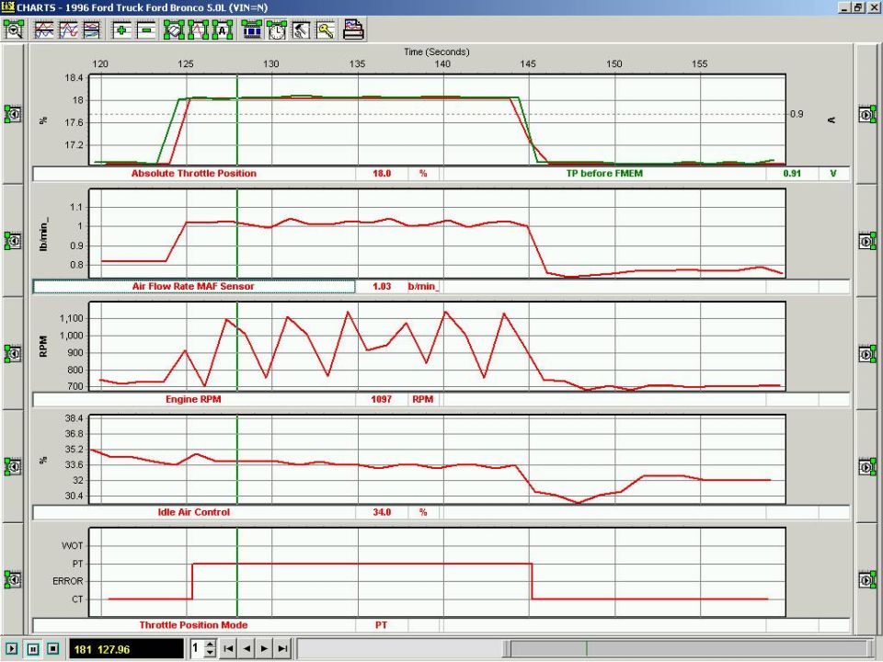
Task: Remove a chart with the green minus icon
Action: tap(146, 29)
